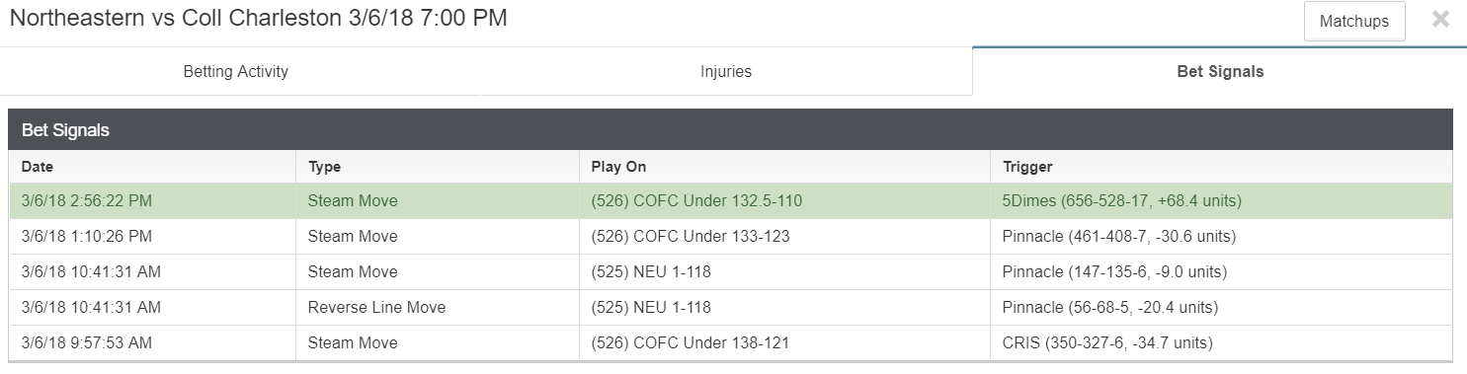
Task: Click COFC Under 138-121 play
Action: pos(691,343)
